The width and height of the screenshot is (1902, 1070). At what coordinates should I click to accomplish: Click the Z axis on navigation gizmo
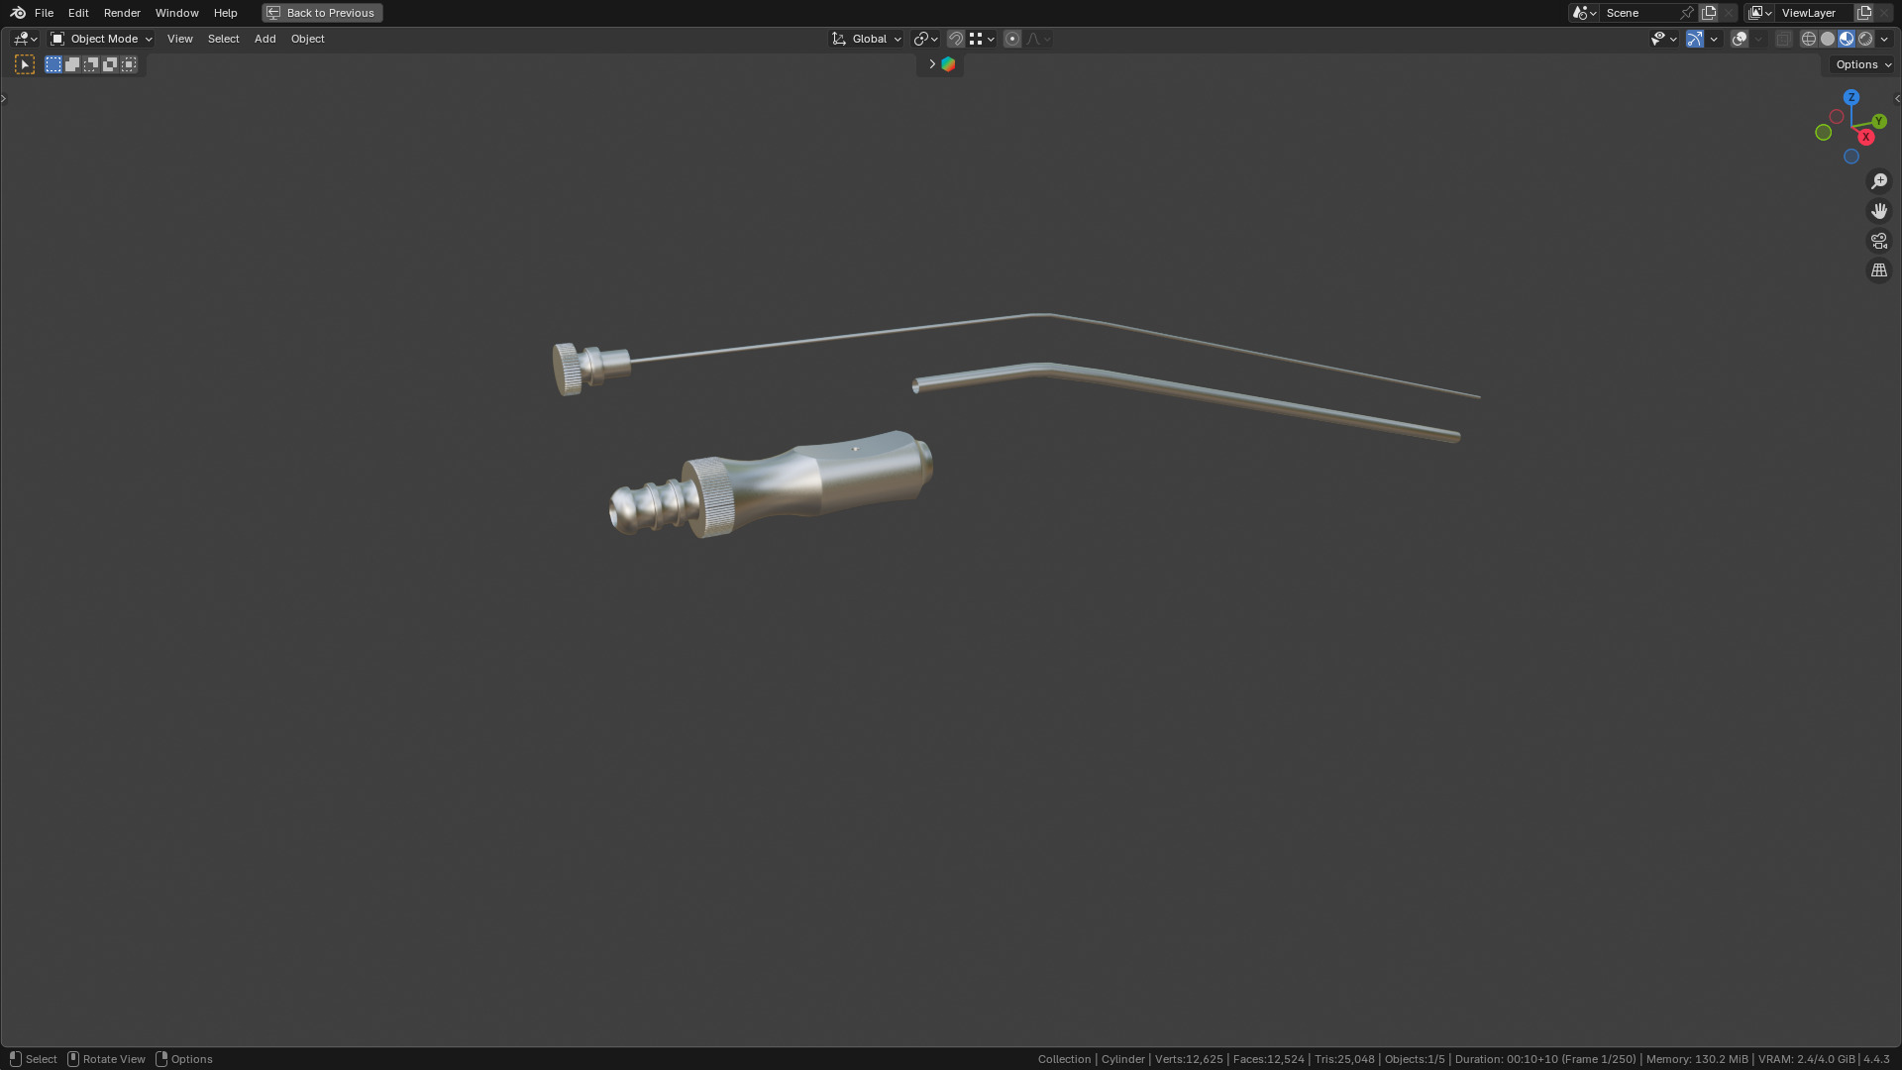[x=1851, y=97]
